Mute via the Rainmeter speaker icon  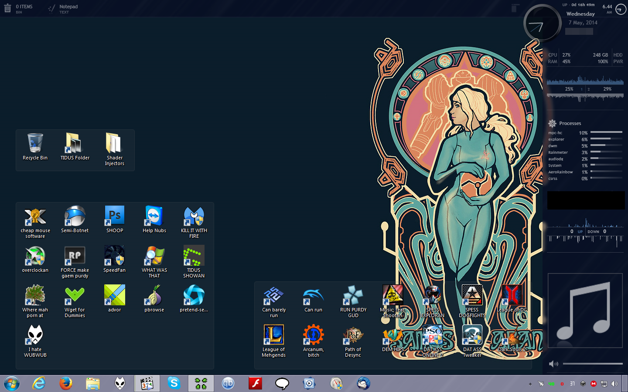553,364
